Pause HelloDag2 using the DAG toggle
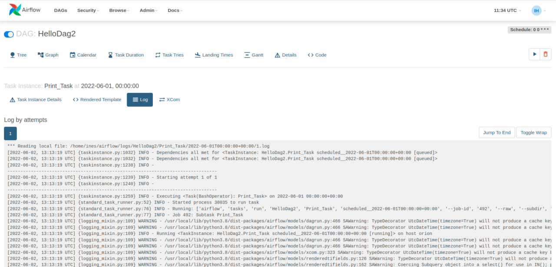556x267 pixels. click(9, 34)
